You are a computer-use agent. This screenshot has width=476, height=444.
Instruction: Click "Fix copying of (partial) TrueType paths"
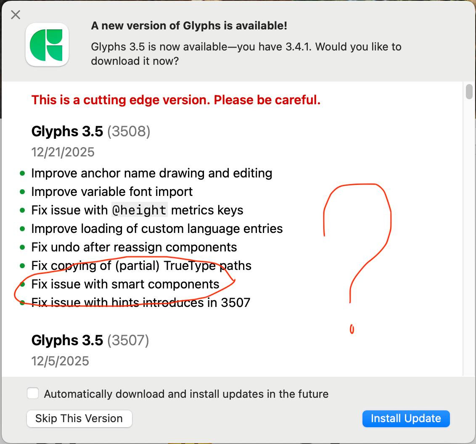(141, 265)
